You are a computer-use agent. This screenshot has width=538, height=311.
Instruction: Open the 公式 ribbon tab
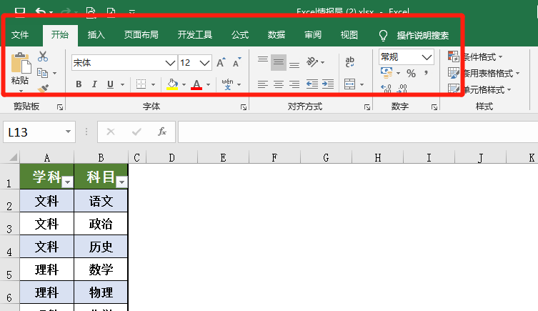[240, 34]
